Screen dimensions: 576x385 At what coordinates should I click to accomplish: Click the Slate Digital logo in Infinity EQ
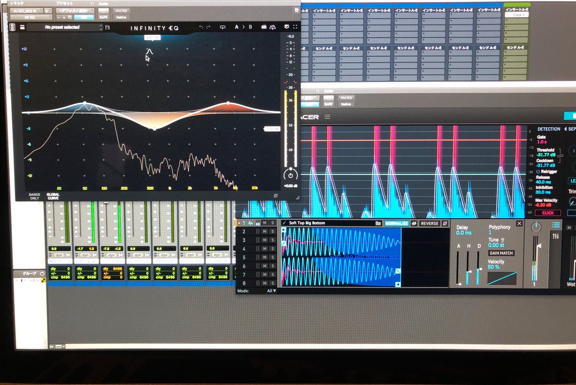pyautogui.click(x=12, y=27)
